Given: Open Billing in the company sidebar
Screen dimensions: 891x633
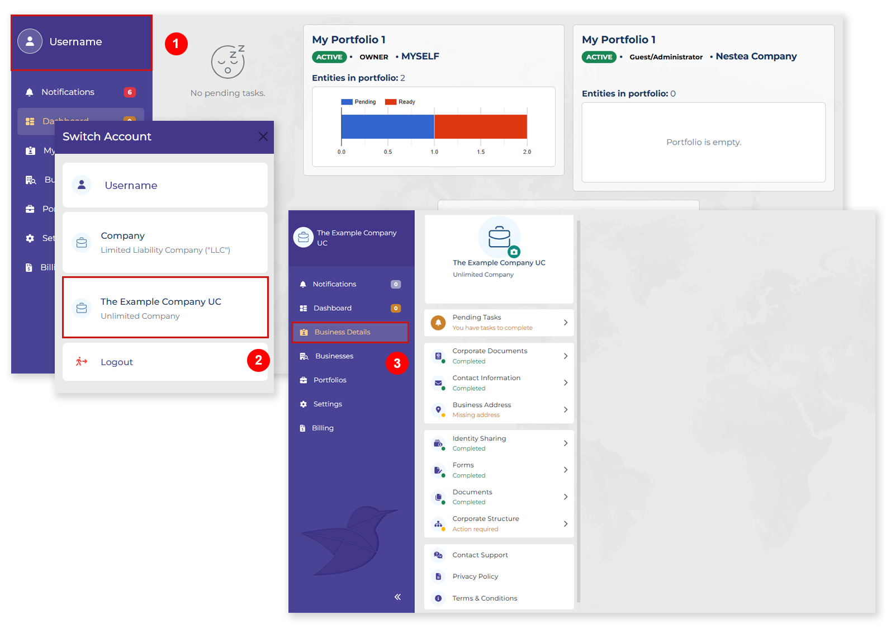Looking at the screenshot, I should [x=352, y=428].
